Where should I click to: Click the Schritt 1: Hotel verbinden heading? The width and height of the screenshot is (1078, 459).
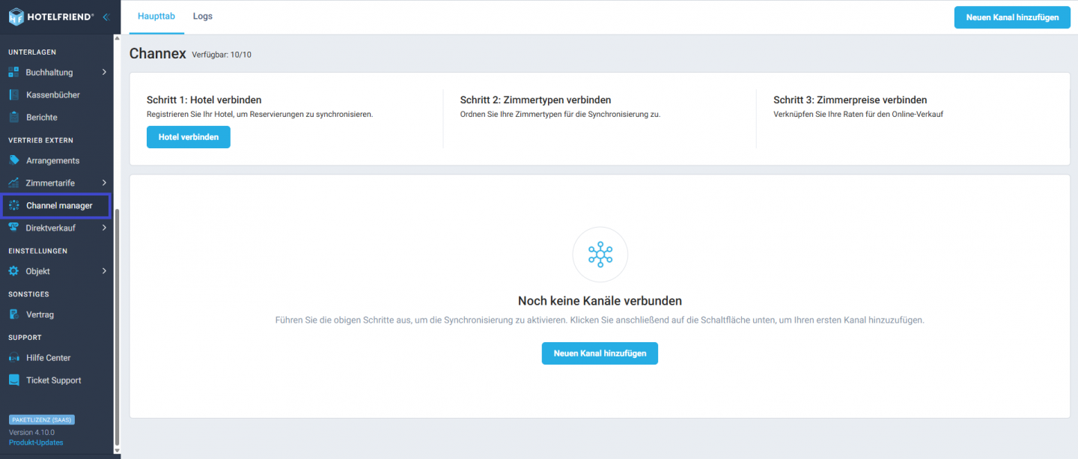point(204,100)
